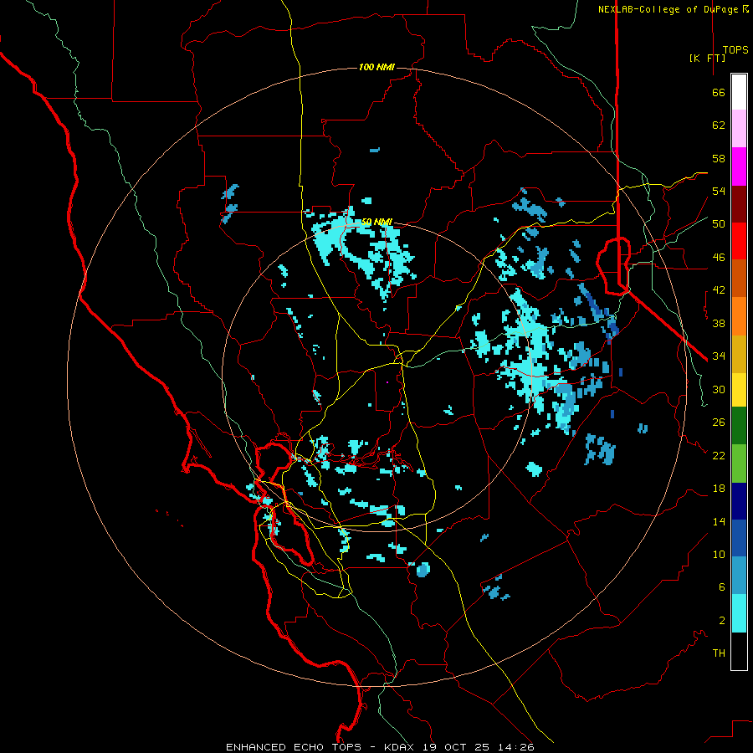753x753 pixels.
Task: Click the 6 legend value
Action: (722, 587)
